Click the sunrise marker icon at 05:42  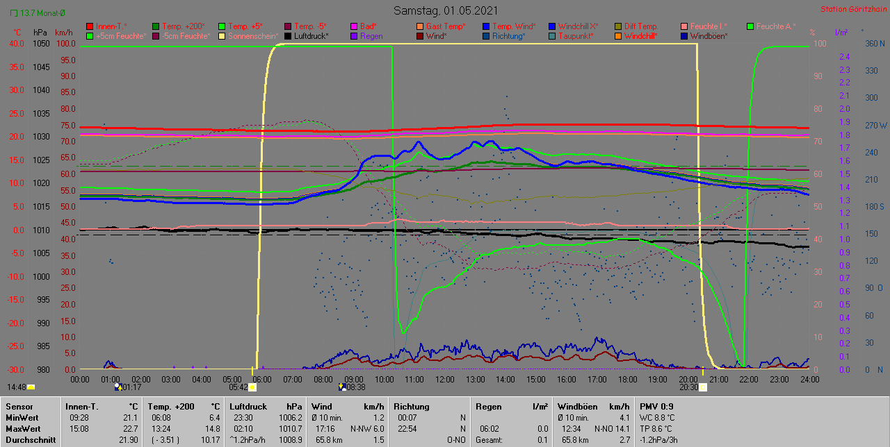[x=252, y=387]
